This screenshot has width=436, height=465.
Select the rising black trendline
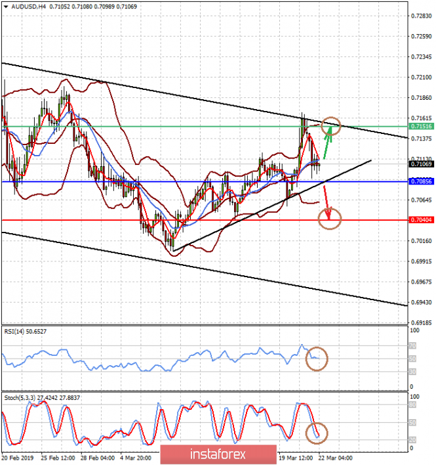pos(271,206)
